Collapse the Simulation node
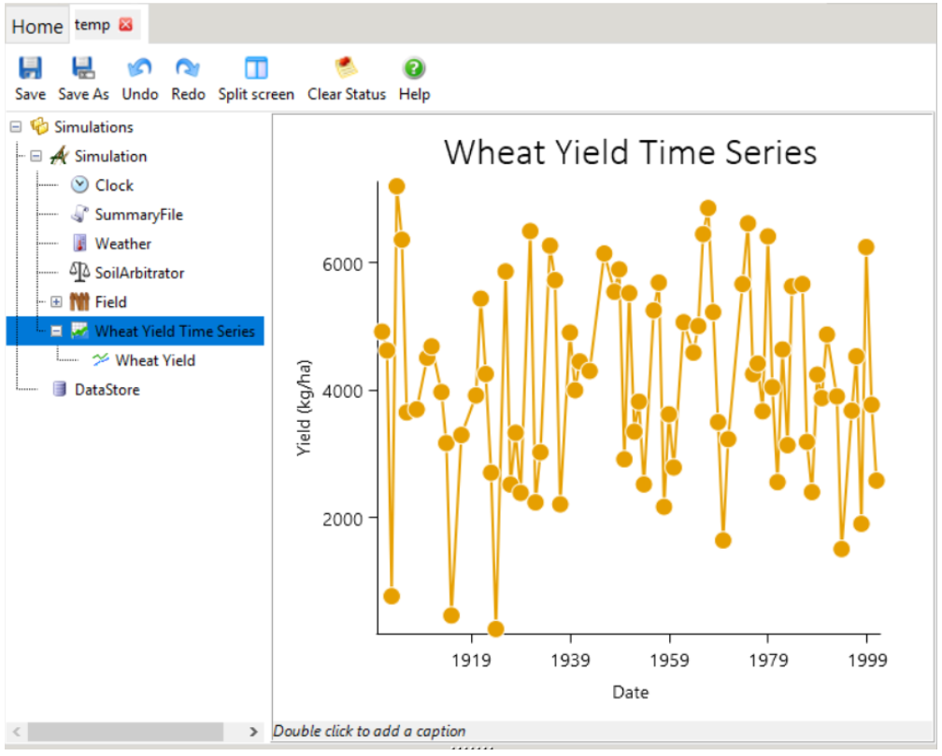This screenshot has width=942, height=756. pyautogui.click(x=36, y=156)
